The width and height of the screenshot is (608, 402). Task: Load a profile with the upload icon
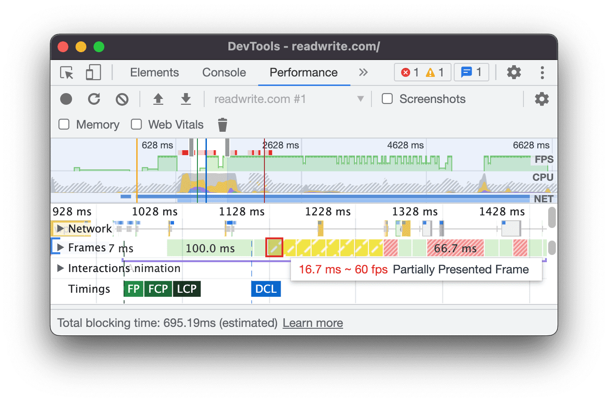coord(158,99)
